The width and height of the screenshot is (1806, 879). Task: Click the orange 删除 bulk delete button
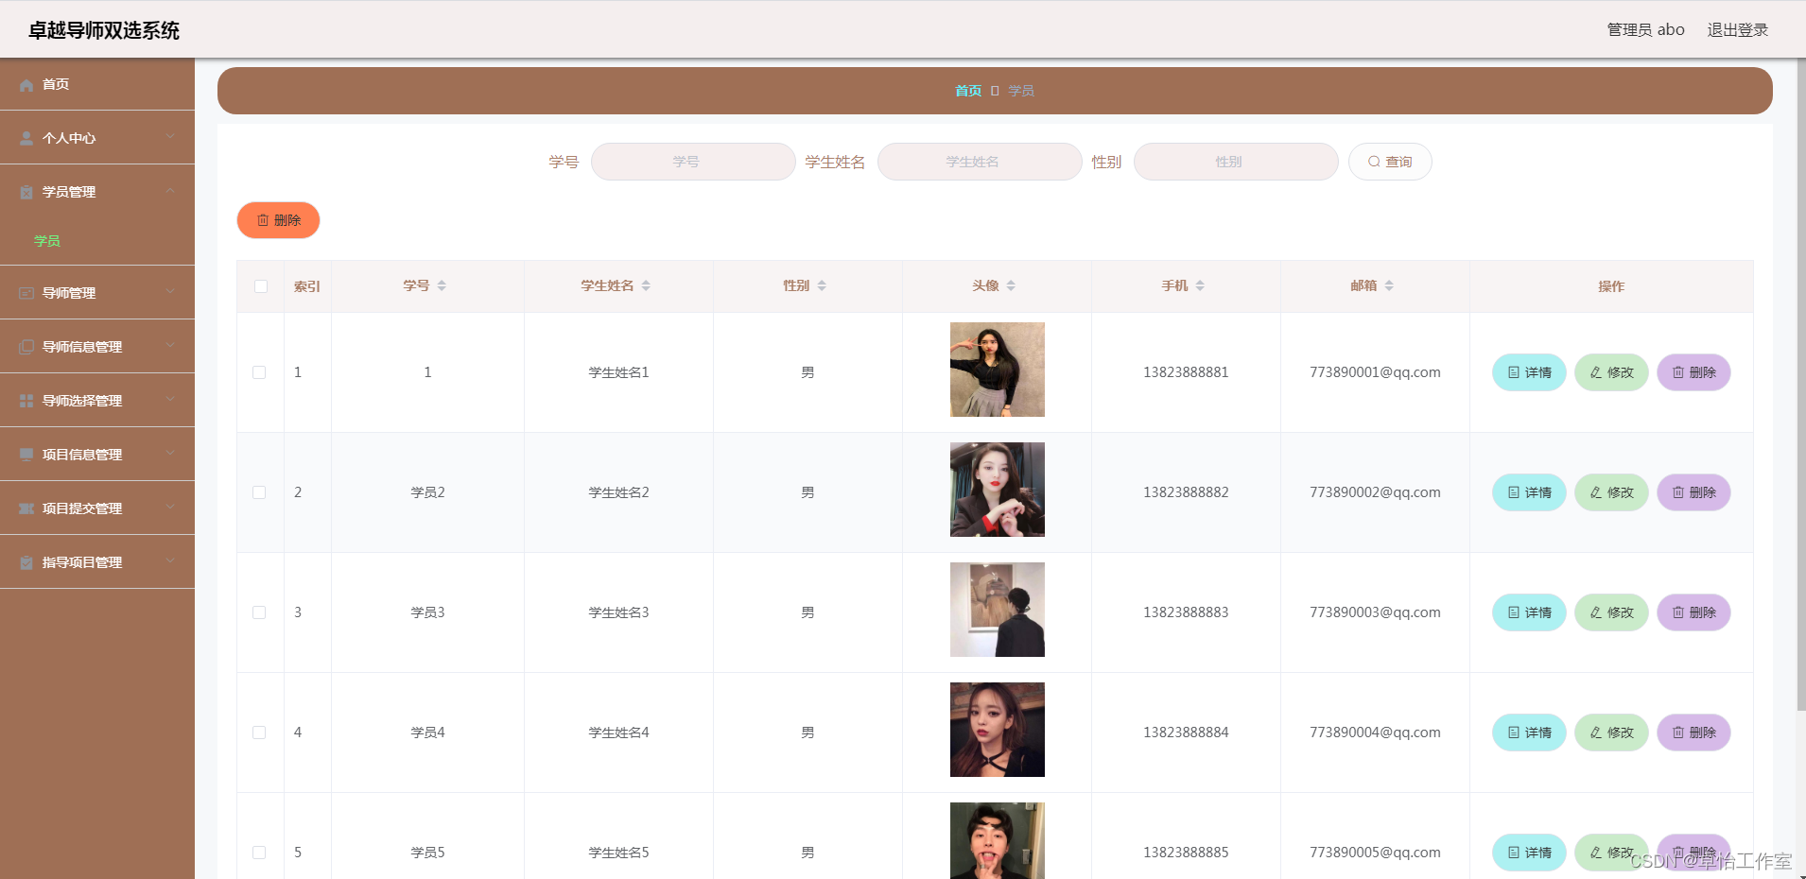coord(278,219)
